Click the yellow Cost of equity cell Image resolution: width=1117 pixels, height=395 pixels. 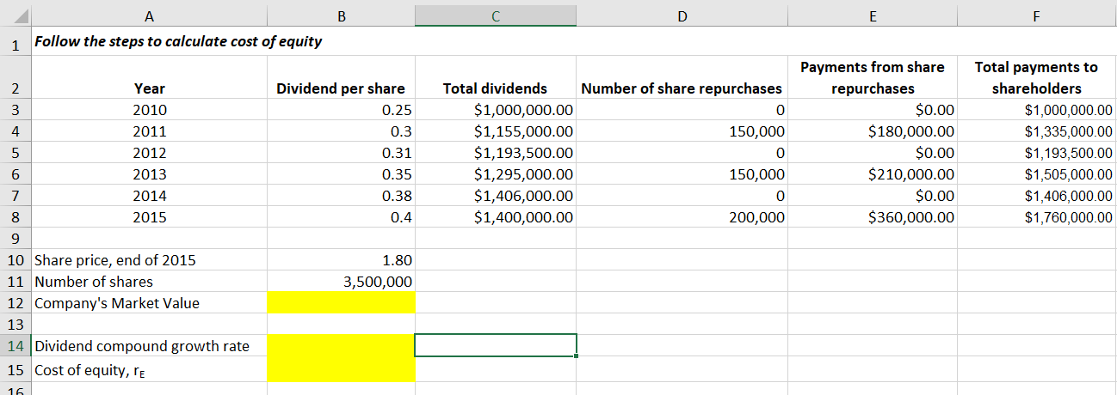pos(341,369)
